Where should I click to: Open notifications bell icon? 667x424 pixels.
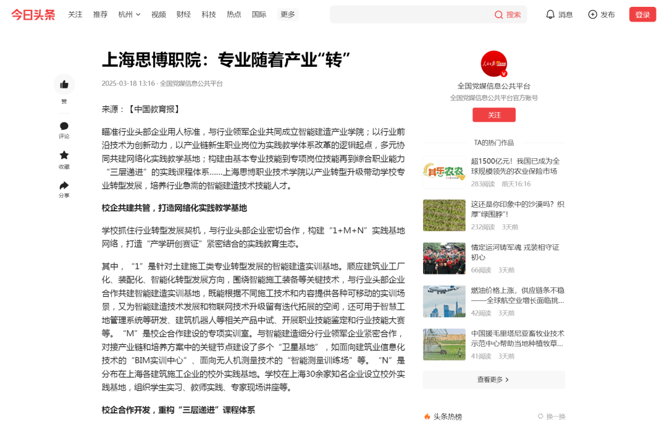[550, 14]
